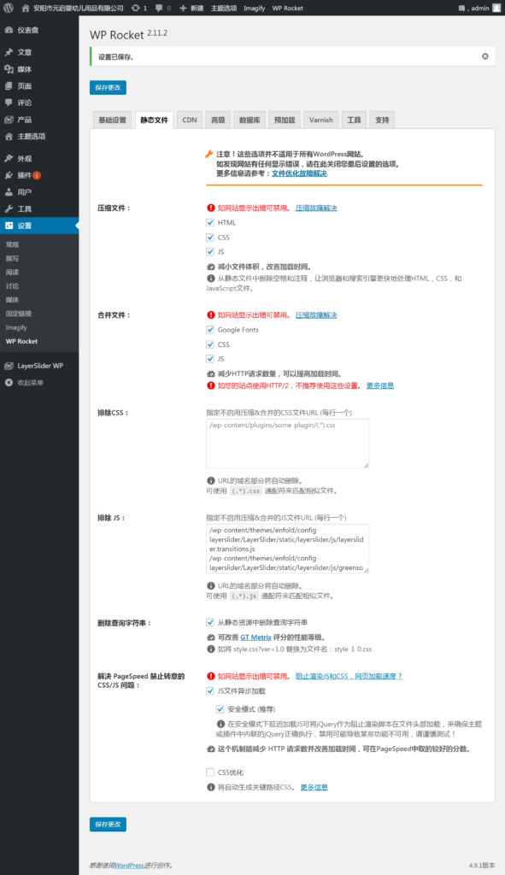Image resolution: width=505 pixels, height=875 pixels.
Task: Toggle JS文件异步加载 checkbox
Action: 210,690
